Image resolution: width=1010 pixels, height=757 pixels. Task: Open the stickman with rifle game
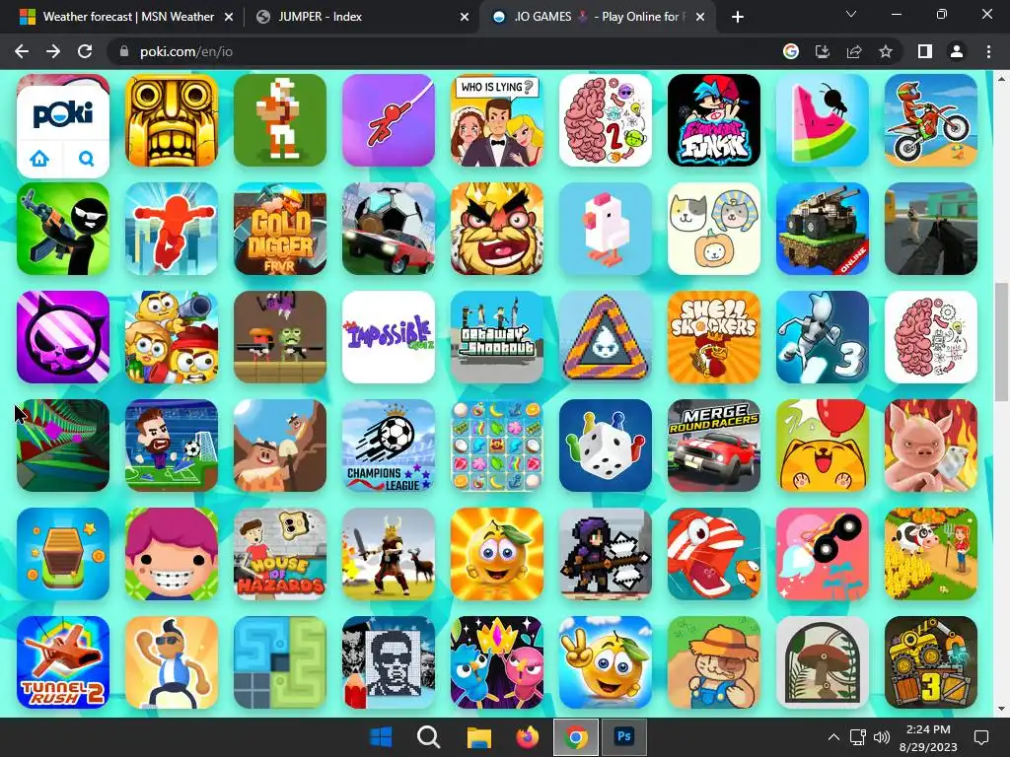pyautogui.click(x=62, y=229)
